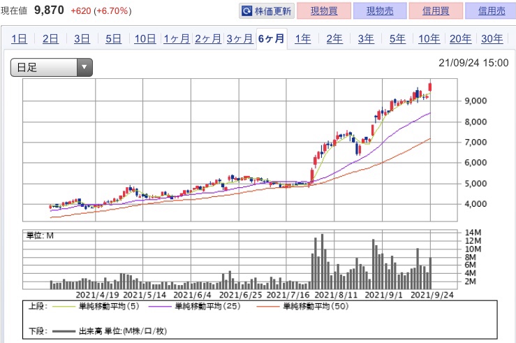
Task: Switch to the 1ヶ月 period tab
Action: (177, 39)
